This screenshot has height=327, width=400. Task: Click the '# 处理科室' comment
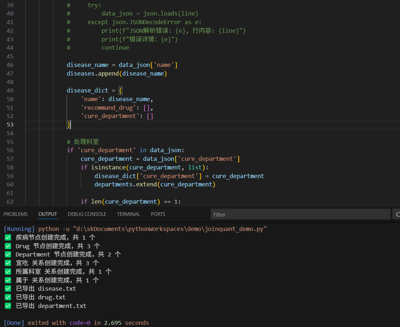pos(83,142)
